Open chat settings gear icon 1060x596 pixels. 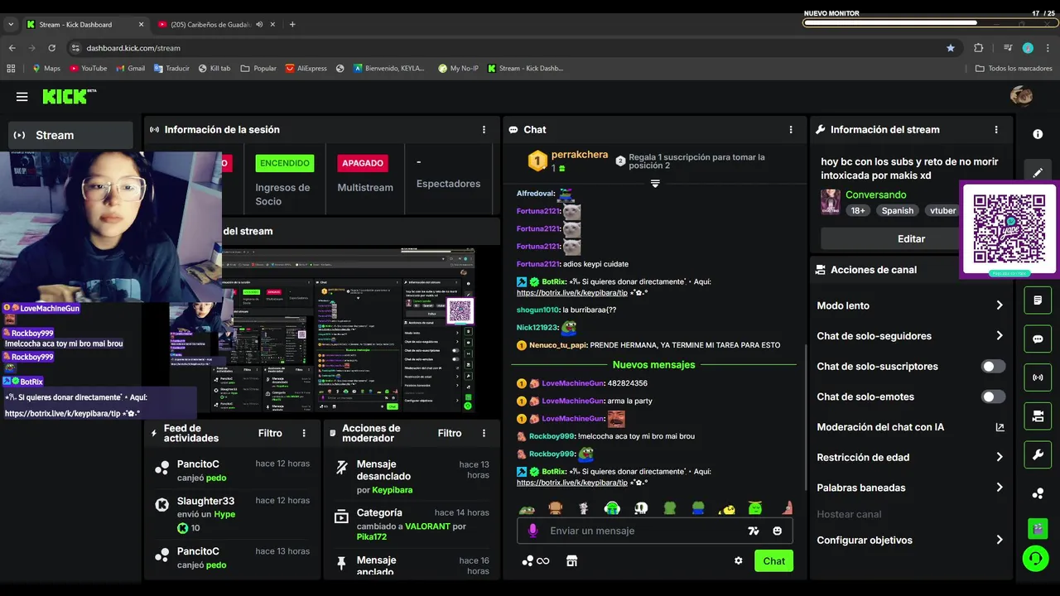coord(738,560)
